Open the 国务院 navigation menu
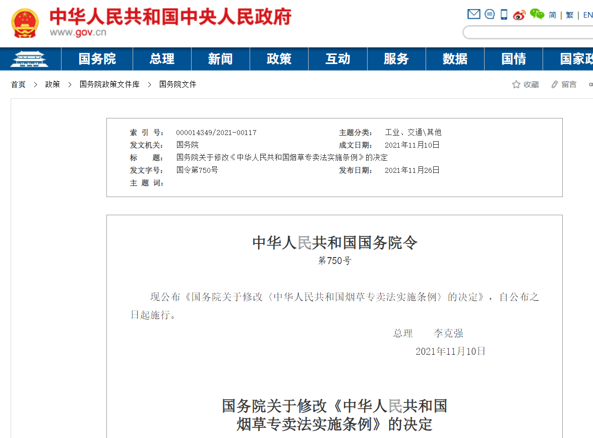This screenshot has height=438, width=593. (x=97, y=59)
